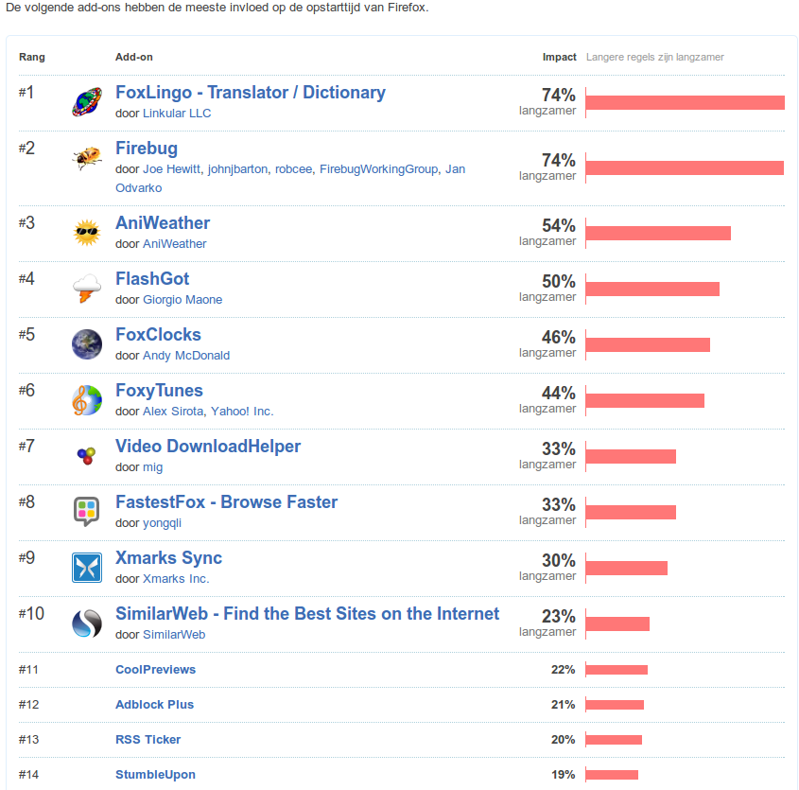
Task: Visit author Giorgio Maone's page
Action: coord(182,300)
